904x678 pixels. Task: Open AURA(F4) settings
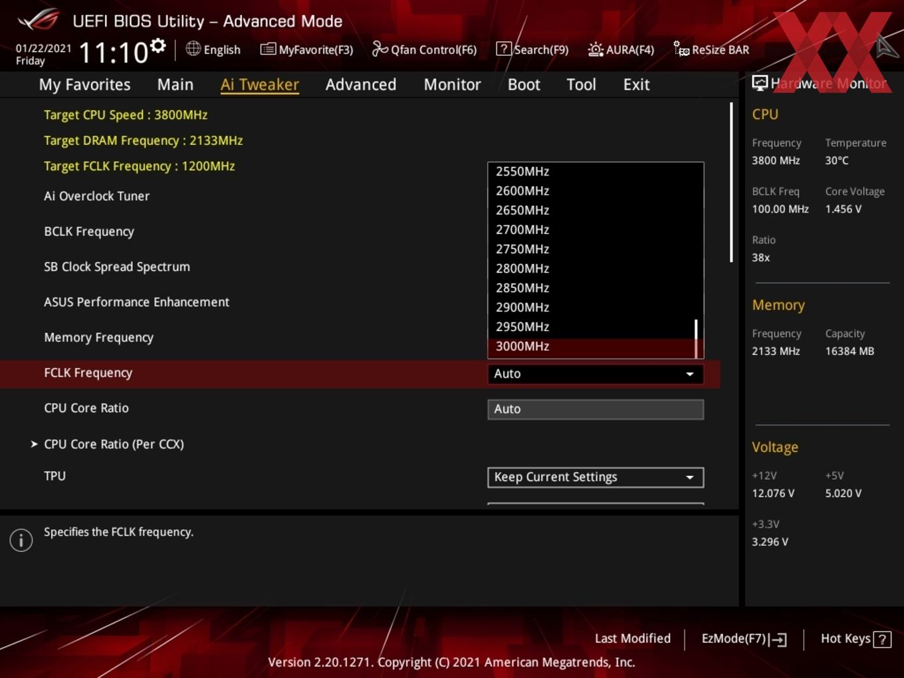click(621, 49)
